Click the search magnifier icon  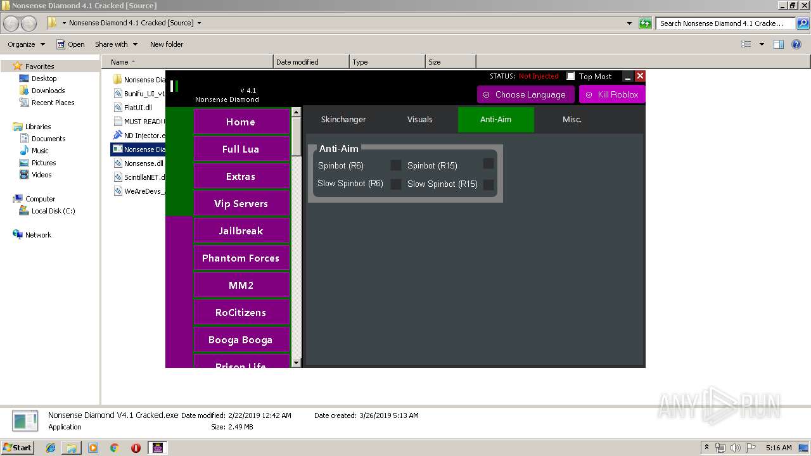click(x=802, y=23)
